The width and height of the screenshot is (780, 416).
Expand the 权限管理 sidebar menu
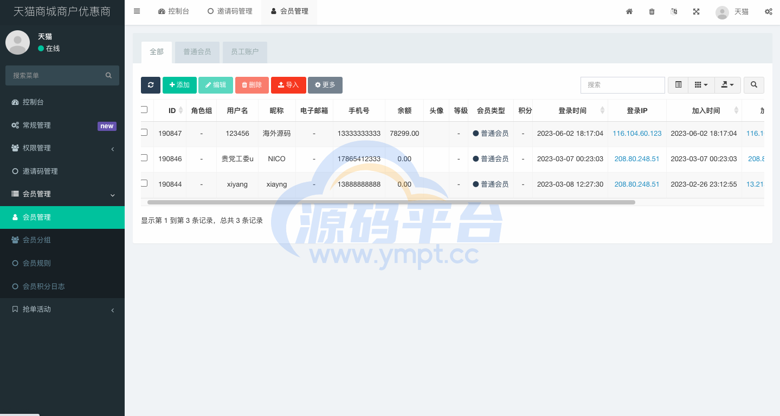click(x=62, y=148)
